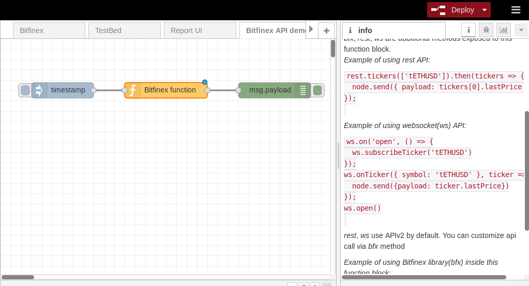Click the rest.tickers code line
Image resolution: width=529 pixels, height=286 pixels.
click(435, 76)
